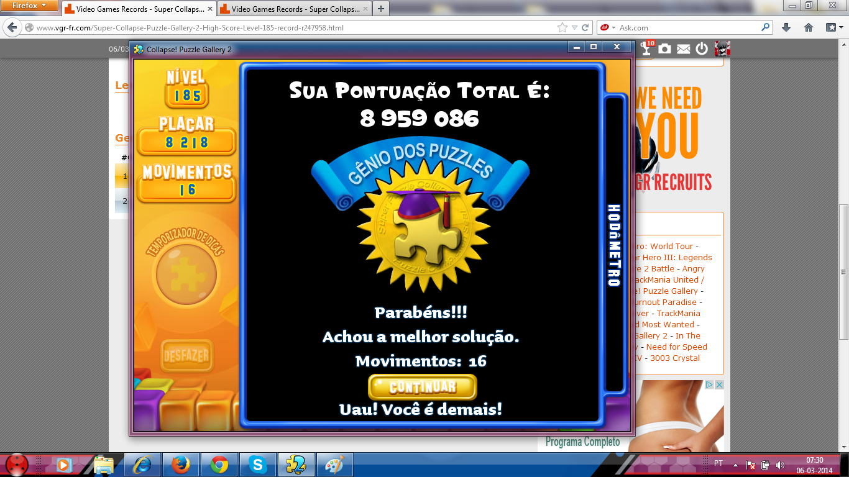Bookmark page with the star icon
The image size is (849, 477).
[x=562, y=27]
